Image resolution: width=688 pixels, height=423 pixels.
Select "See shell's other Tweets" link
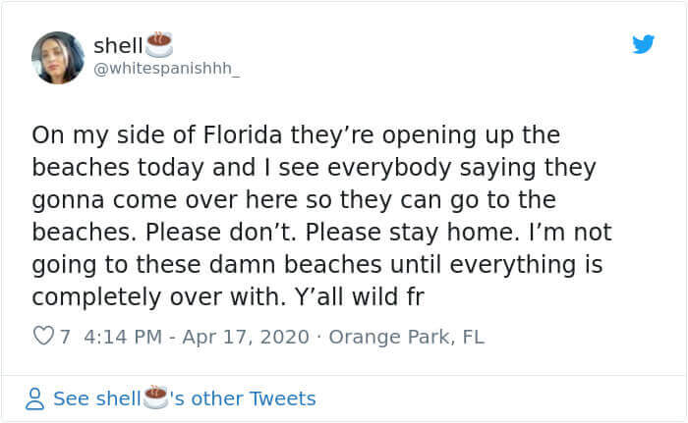[x=185, y=398]
